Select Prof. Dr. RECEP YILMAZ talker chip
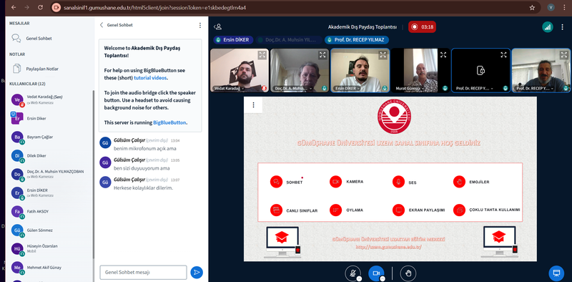 click(x=357, y=40)
